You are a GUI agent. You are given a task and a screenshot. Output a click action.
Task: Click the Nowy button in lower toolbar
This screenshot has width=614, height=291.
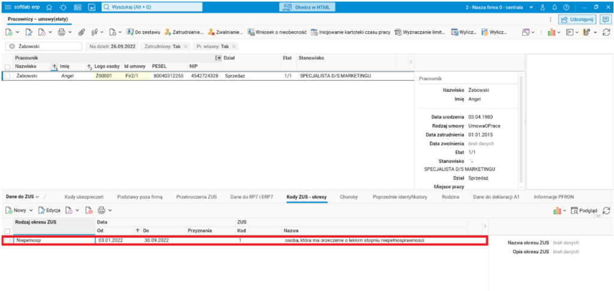click(16, 210)
